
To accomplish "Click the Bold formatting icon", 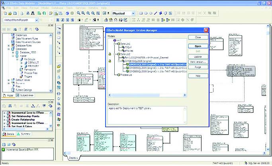I will click(58, 20).
